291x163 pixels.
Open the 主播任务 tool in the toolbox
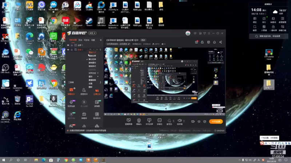click(x=97, y=92)
